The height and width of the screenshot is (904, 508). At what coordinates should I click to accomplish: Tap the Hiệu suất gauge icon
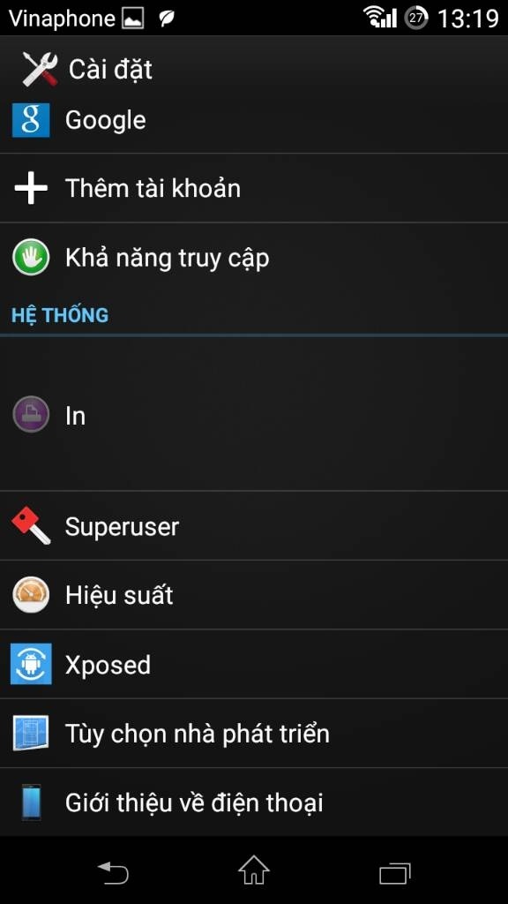[x=31, y=595]
